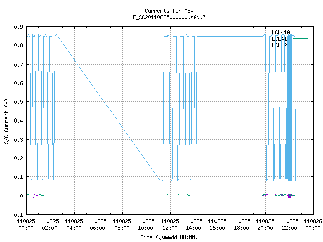Click the 0.5 y-axis tick label
The image size is (323, 242).
pos(18,102)
